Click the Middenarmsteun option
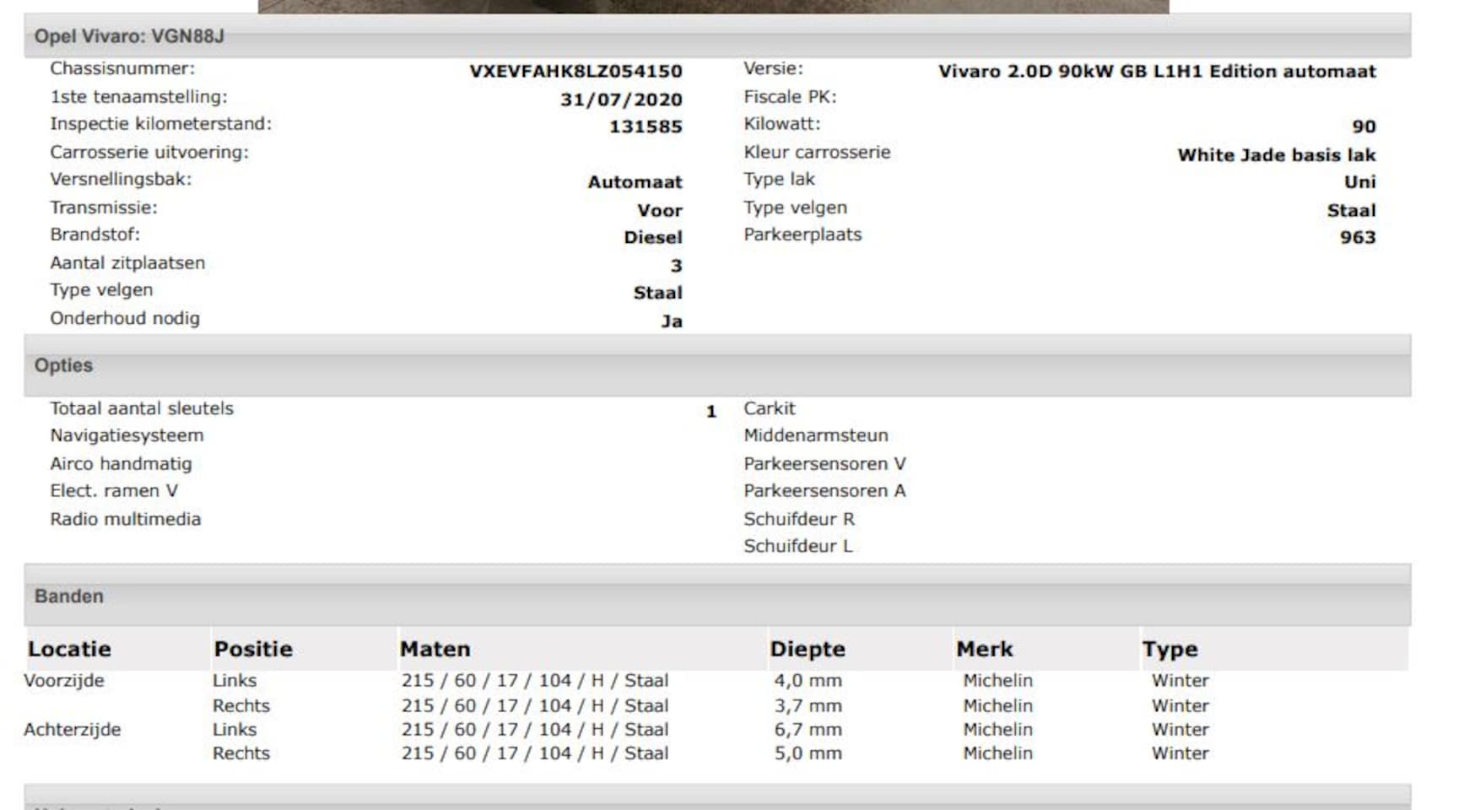Image resolution: width=1475 pixels, height=810 pixels. 815,435
